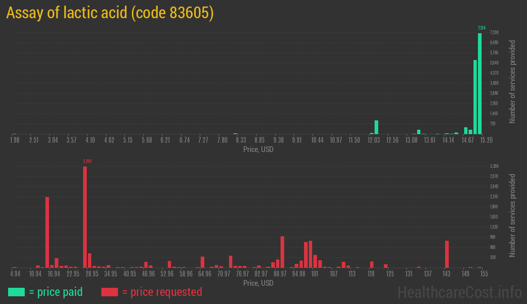Click the 3,300 y-axis tick label
The image size is (527, 304).
[x=494, y=166]
